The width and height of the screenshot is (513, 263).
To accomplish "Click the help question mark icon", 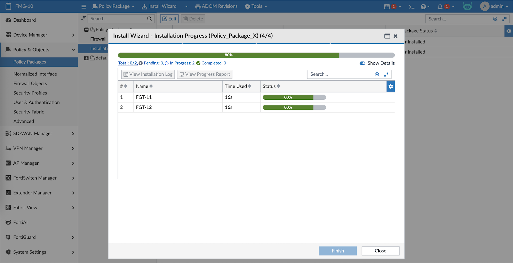I will tap(423, 7).
